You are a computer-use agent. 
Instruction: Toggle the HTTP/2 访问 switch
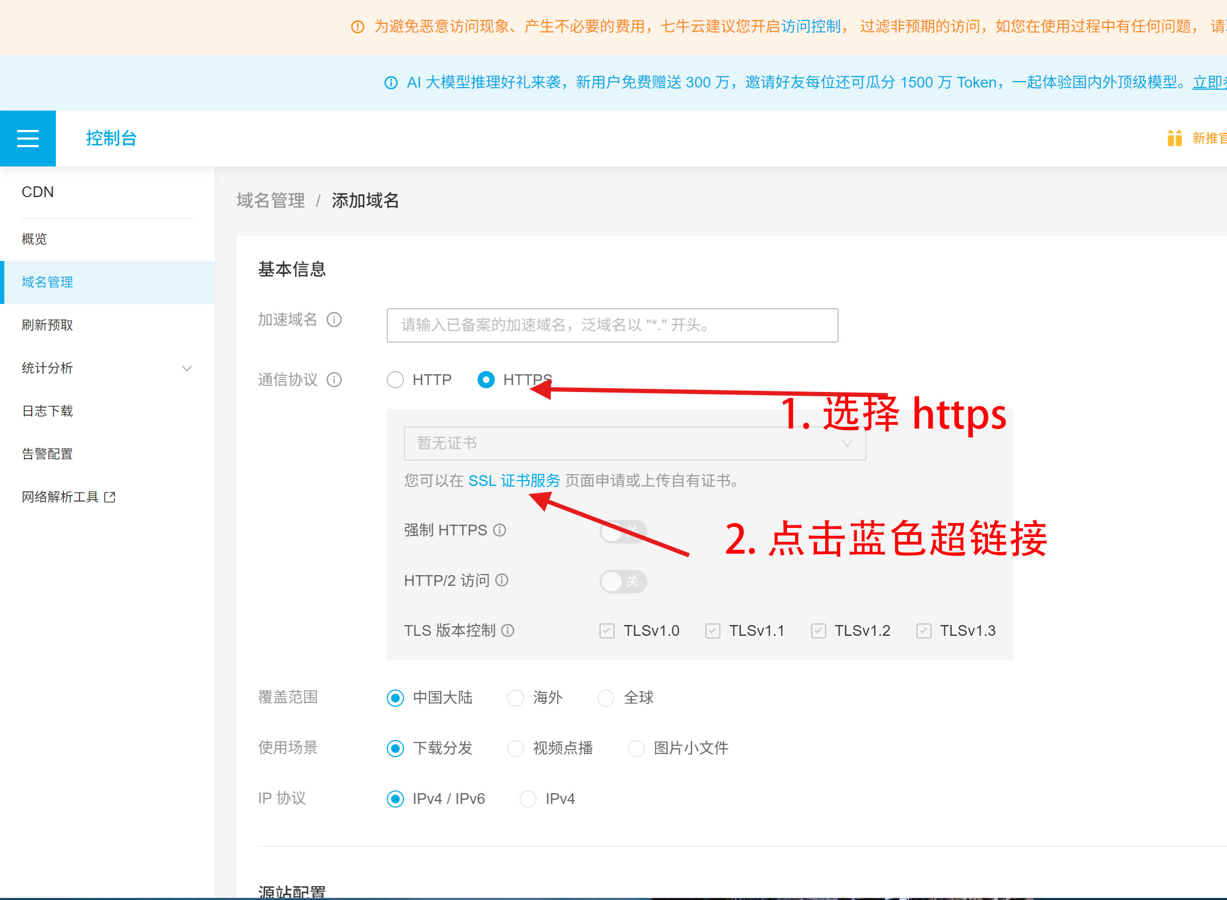623,582
